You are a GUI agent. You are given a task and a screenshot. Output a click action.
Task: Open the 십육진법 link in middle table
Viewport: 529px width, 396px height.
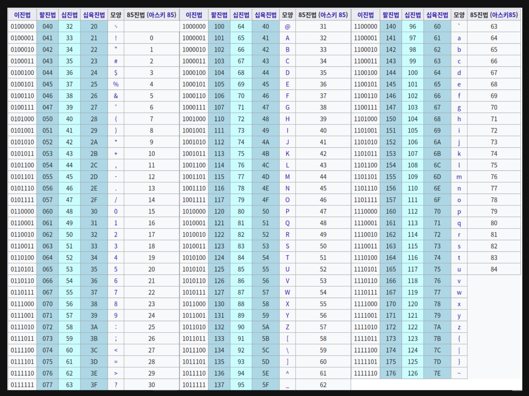coord(266,15)
